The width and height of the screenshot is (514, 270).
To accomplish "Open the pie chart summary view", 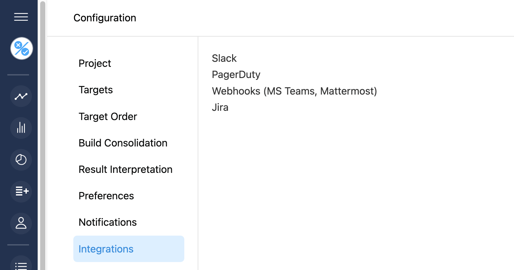I will point(21,160).
